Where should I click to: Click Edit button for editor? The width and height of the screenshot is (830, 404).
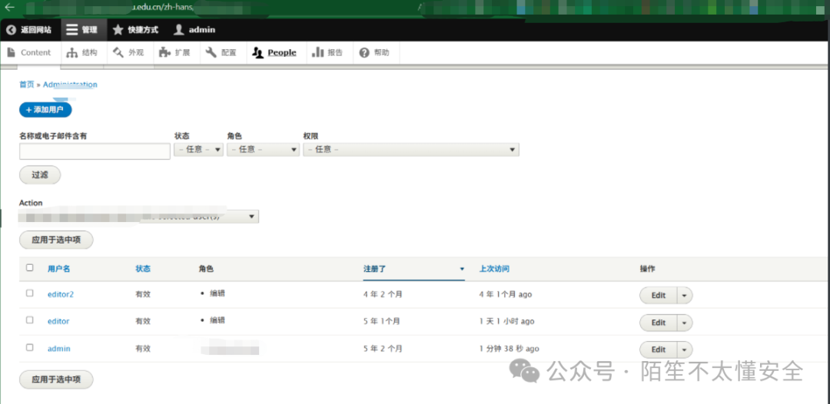coord(659,323)
